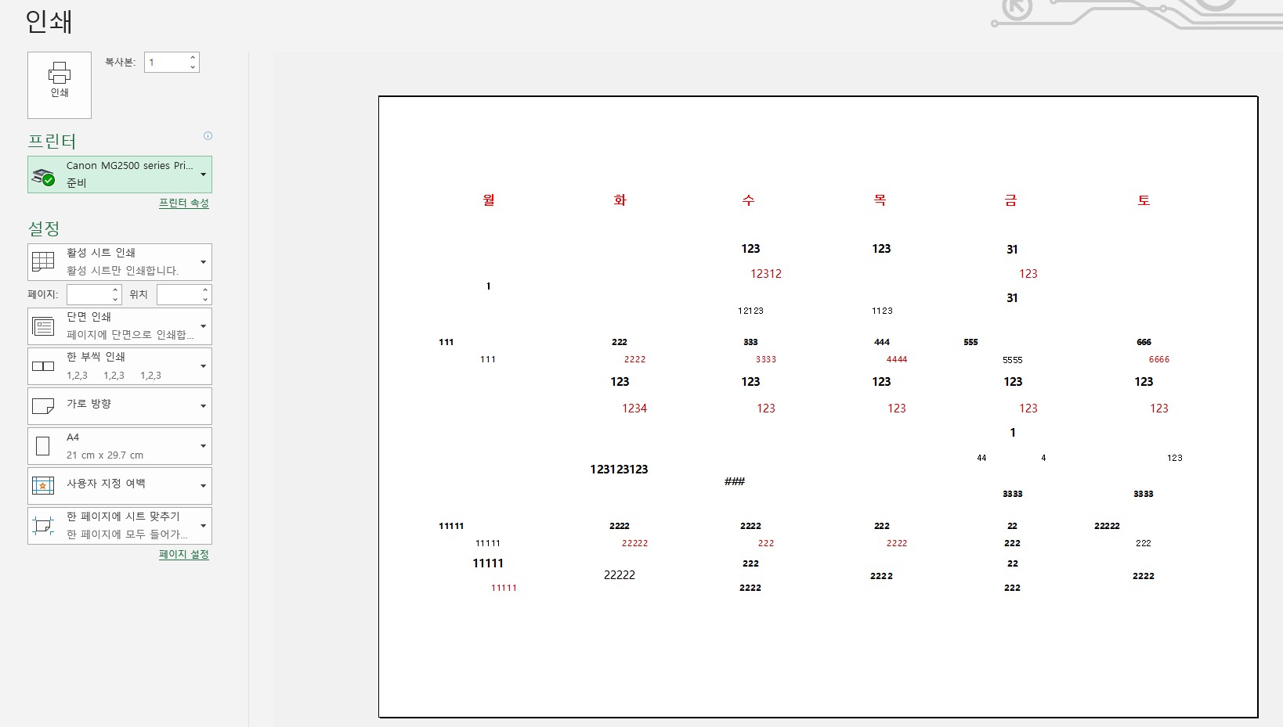Expand the 활성 시트 인쇄 dropdown
Image resolution: width=1283 pixels, height=727 pixels.
pos(120,262)
